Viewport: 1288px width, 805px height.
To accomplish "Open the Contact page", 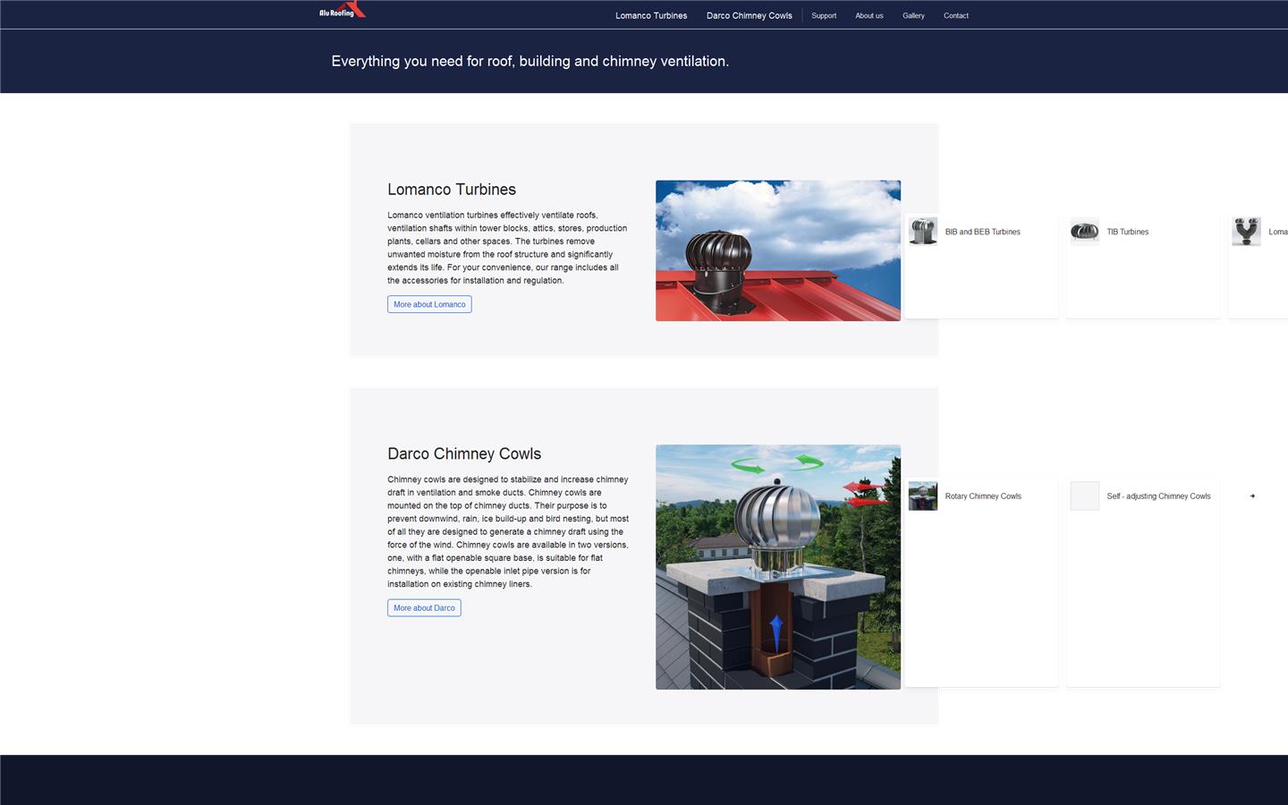I will click(x=956, y=15).
